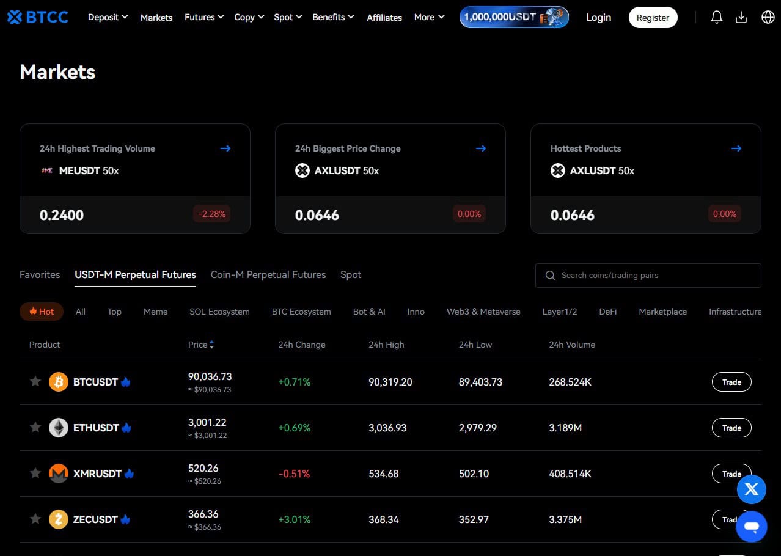Open the Futures dropdown menu
The image size is (781, 556).
204,17
